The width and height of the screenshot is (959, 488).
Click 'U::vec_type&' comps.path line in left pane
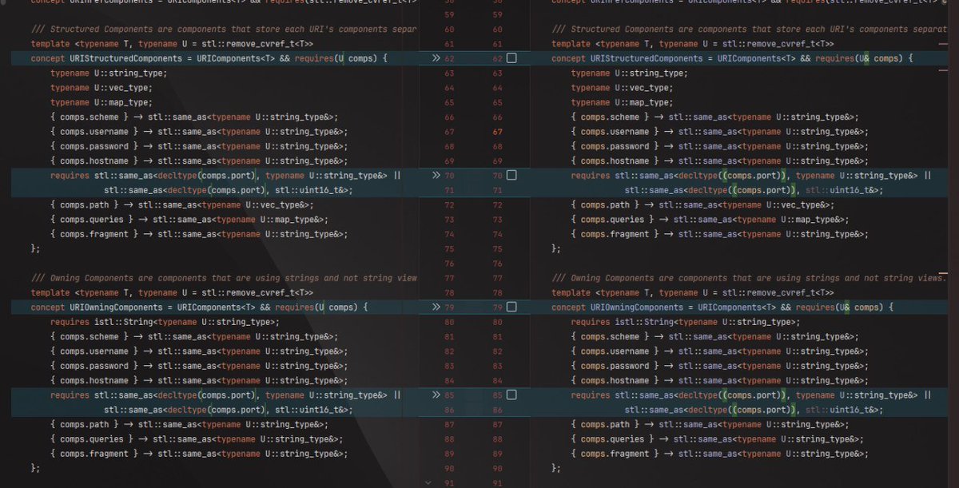(181, 204)
